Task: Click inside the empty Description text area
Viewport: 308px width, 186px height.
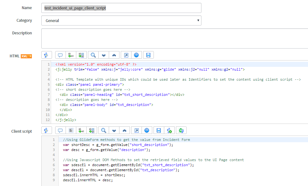Action: [175, 38]
